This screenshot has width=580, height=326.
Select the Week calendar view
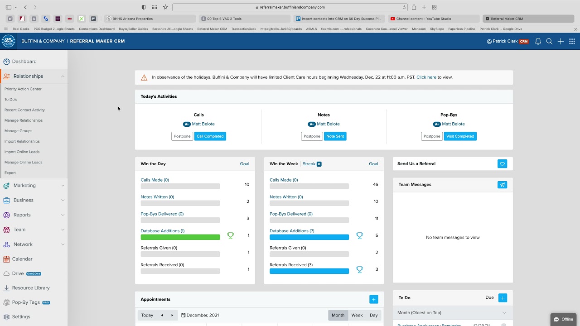pos(357,315)
